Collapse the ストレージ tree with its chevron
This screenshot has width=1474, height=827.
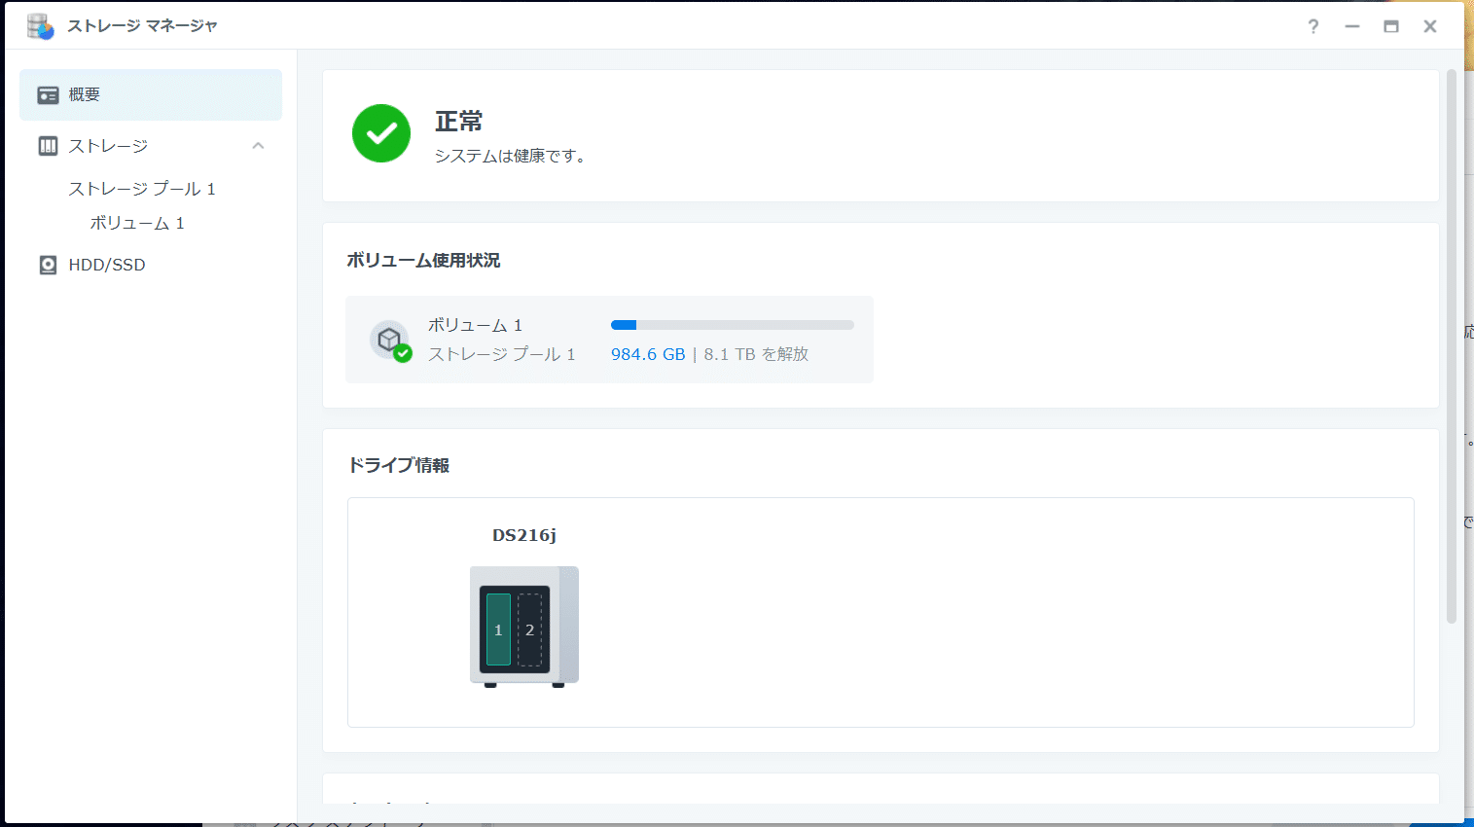coord(258,145)
